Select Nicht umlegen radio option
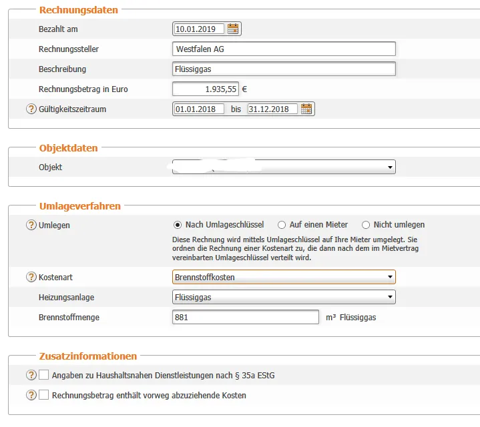This screenshot has height=427, width=480. [x=366, y=225]
